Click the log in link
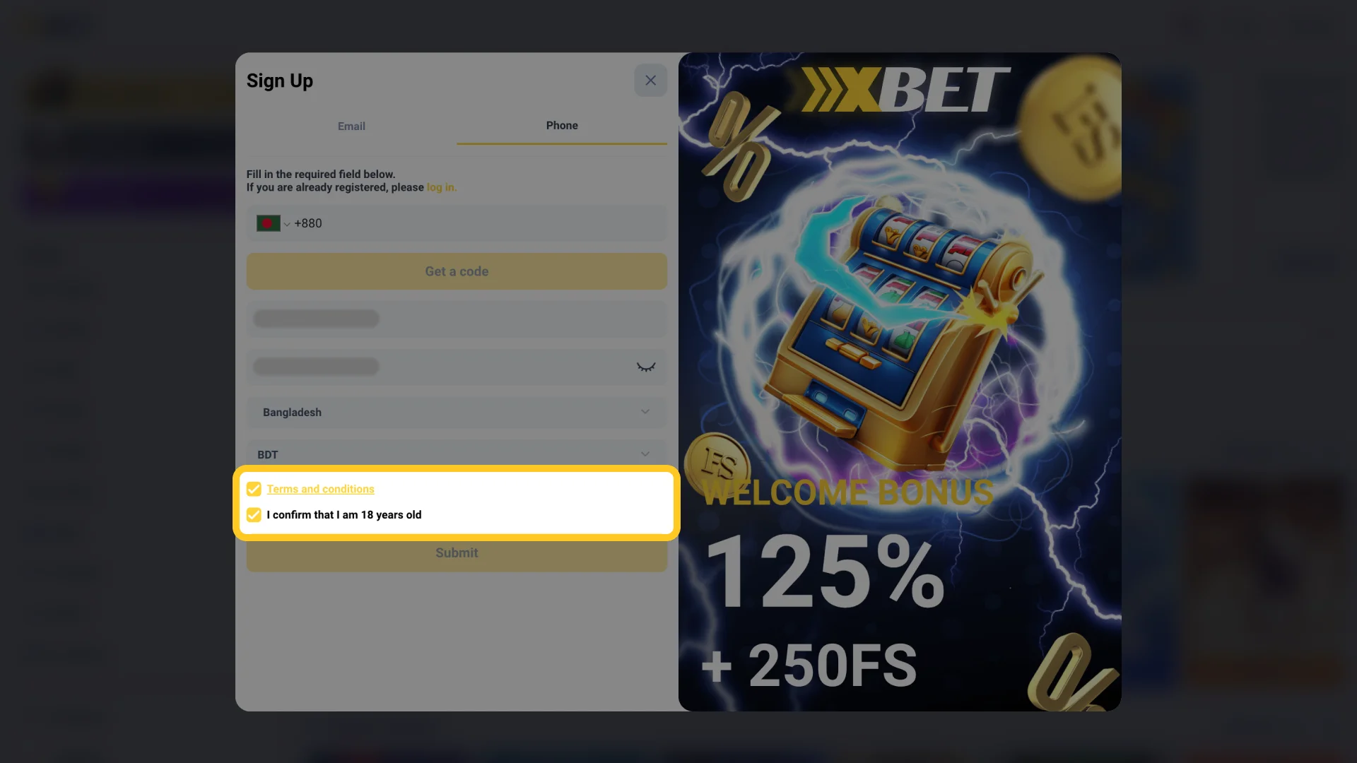Viewport: 1357px width, 763px height. click(441, 187)
